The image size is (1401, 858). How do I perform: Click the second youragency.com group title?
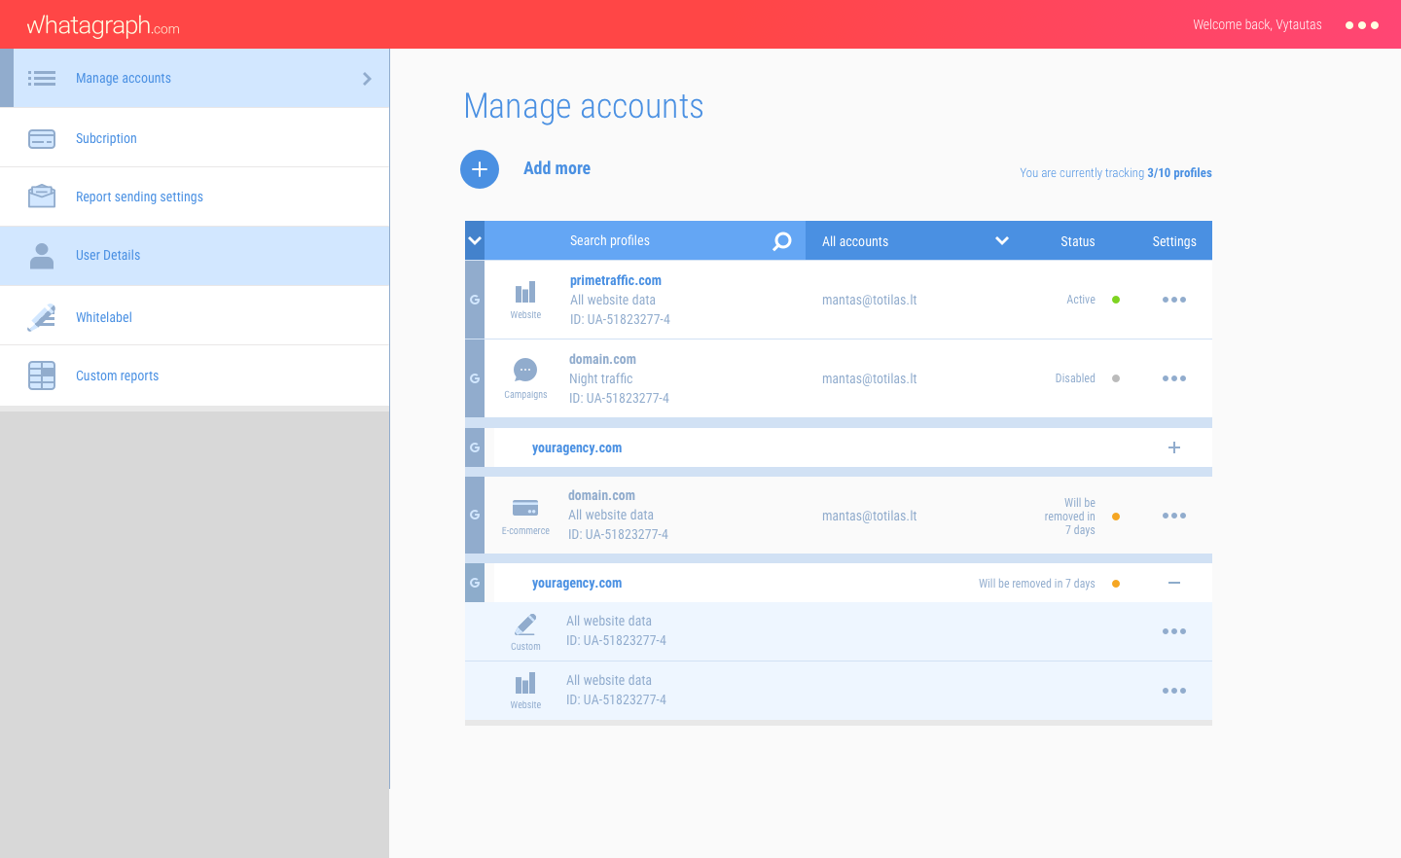[x=577, y=583]
